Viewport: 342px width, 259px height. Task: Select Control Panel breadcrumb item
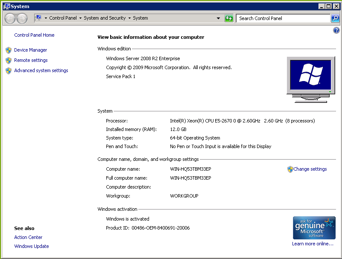[x=63, y=18]
